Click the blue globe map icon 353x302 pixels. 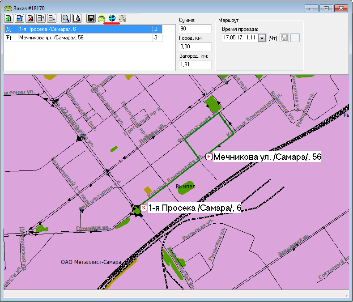pyautogui.click(x=112, y=18)
